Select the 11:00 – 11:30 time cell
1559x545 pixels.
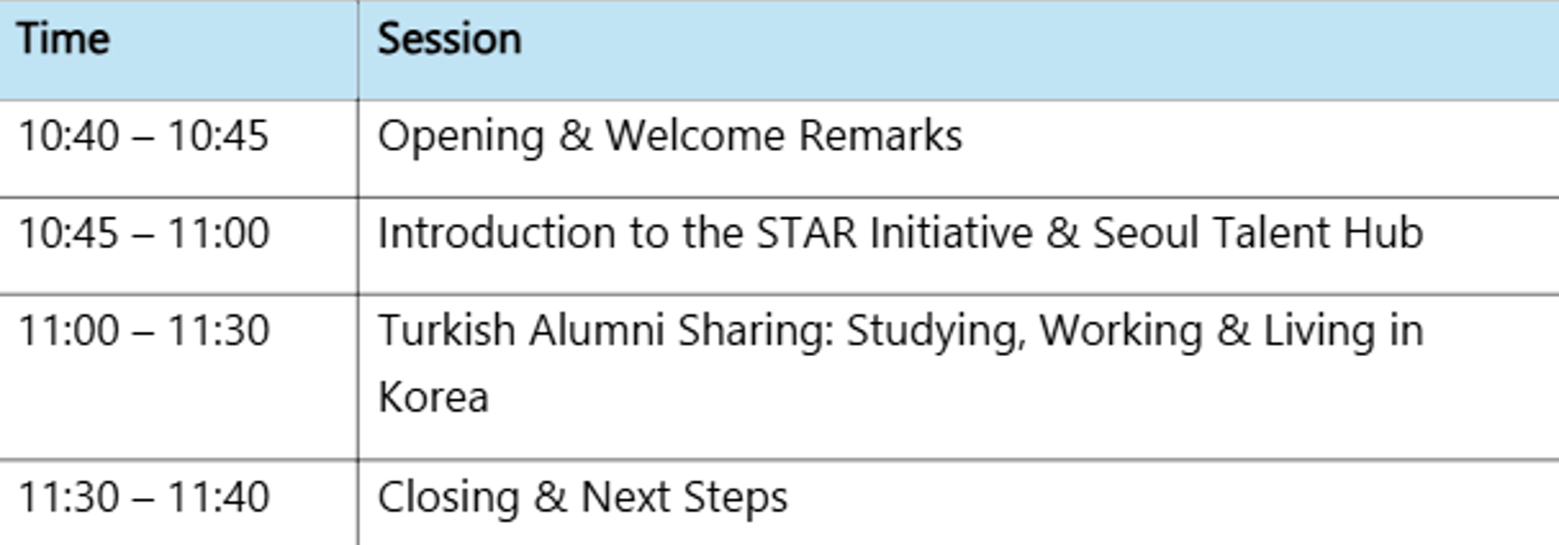[144, 331]
